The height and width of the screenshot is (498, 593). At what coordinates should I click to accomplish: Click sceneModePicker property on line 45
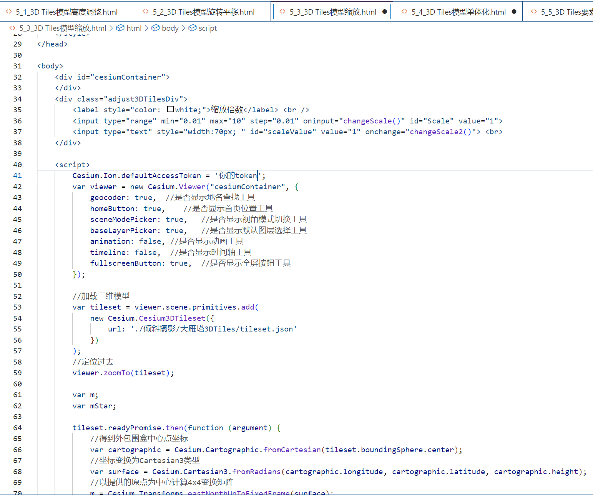[x=124, y=220]
